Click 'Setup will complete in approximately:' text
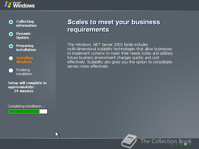This screenshot has height=149, width=199. (27, 85)
